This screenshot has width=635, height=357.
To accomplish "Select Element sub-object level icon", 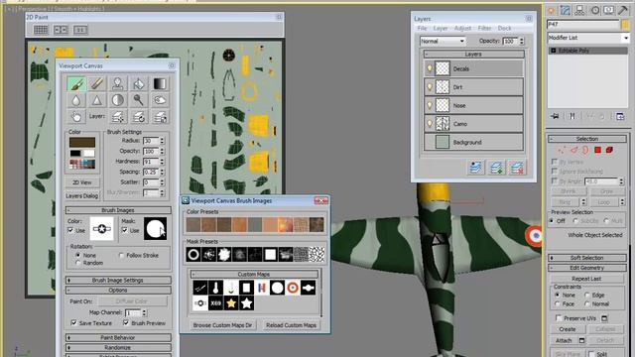I will 609,150.
